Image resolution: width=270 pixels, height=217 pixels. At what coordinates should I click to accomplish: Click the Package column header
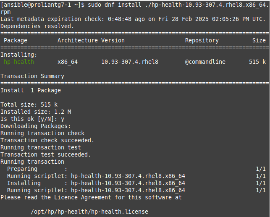[16, 40]
